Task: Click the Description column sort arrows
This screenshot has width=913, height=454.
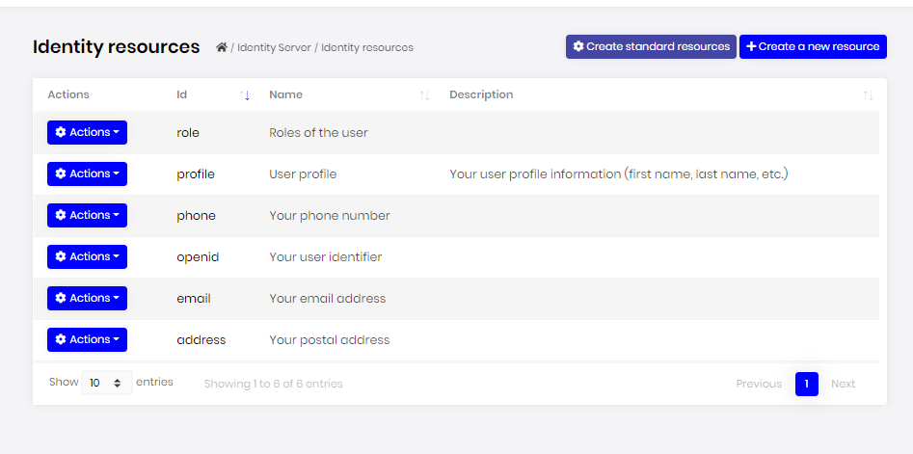Action: (868, 95)
